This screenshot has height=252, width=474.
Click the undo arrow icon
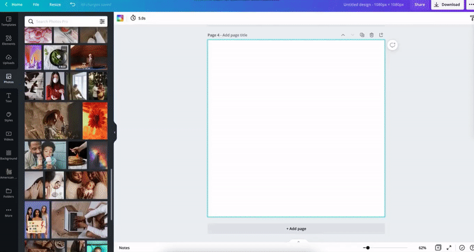pyautogui.click(x=72, y=5)
